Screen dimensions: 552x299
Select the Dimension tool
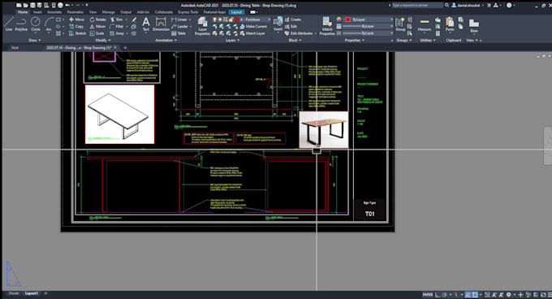pos(161,24)
